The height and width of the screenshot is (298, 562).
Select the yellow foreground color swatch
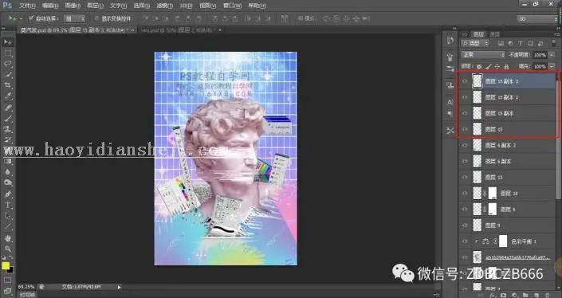pos(6,266)
